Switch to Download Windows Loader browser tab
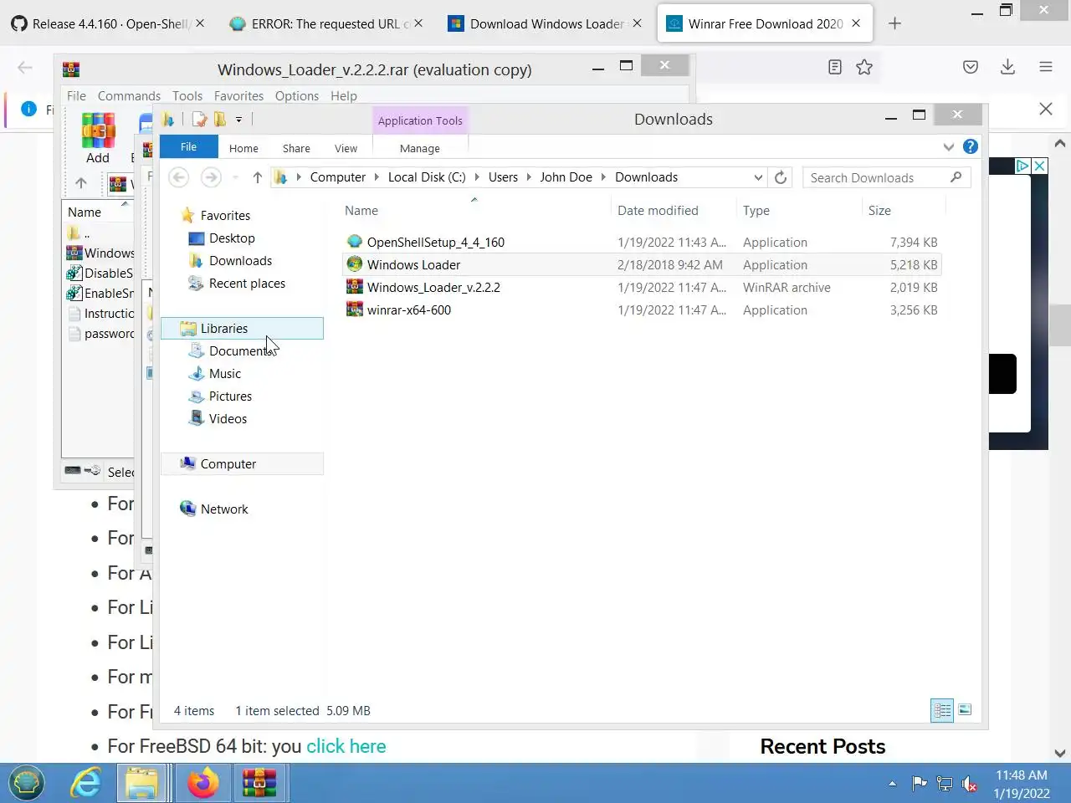This screenshot has width=1071, height=803. [x=547, y=23]
